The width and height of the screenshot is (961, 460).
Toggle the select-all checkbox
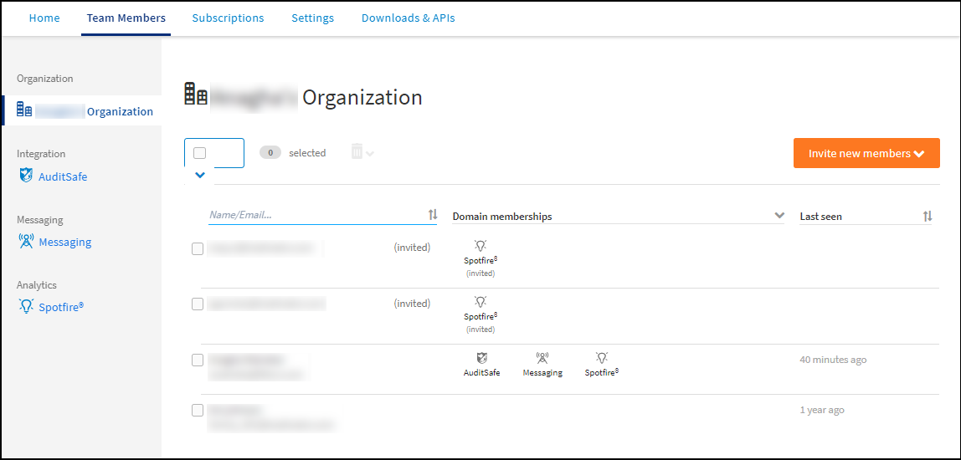click(200, 153)
